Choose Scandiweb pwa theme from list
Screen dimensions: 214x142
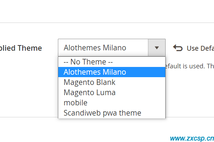click(x=112, y=113)
